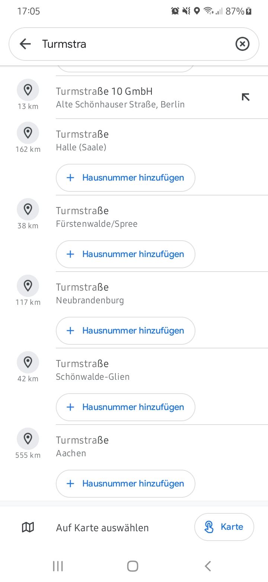
Task: Tap the Android home navigation button
Action: [x=133, y=566]
